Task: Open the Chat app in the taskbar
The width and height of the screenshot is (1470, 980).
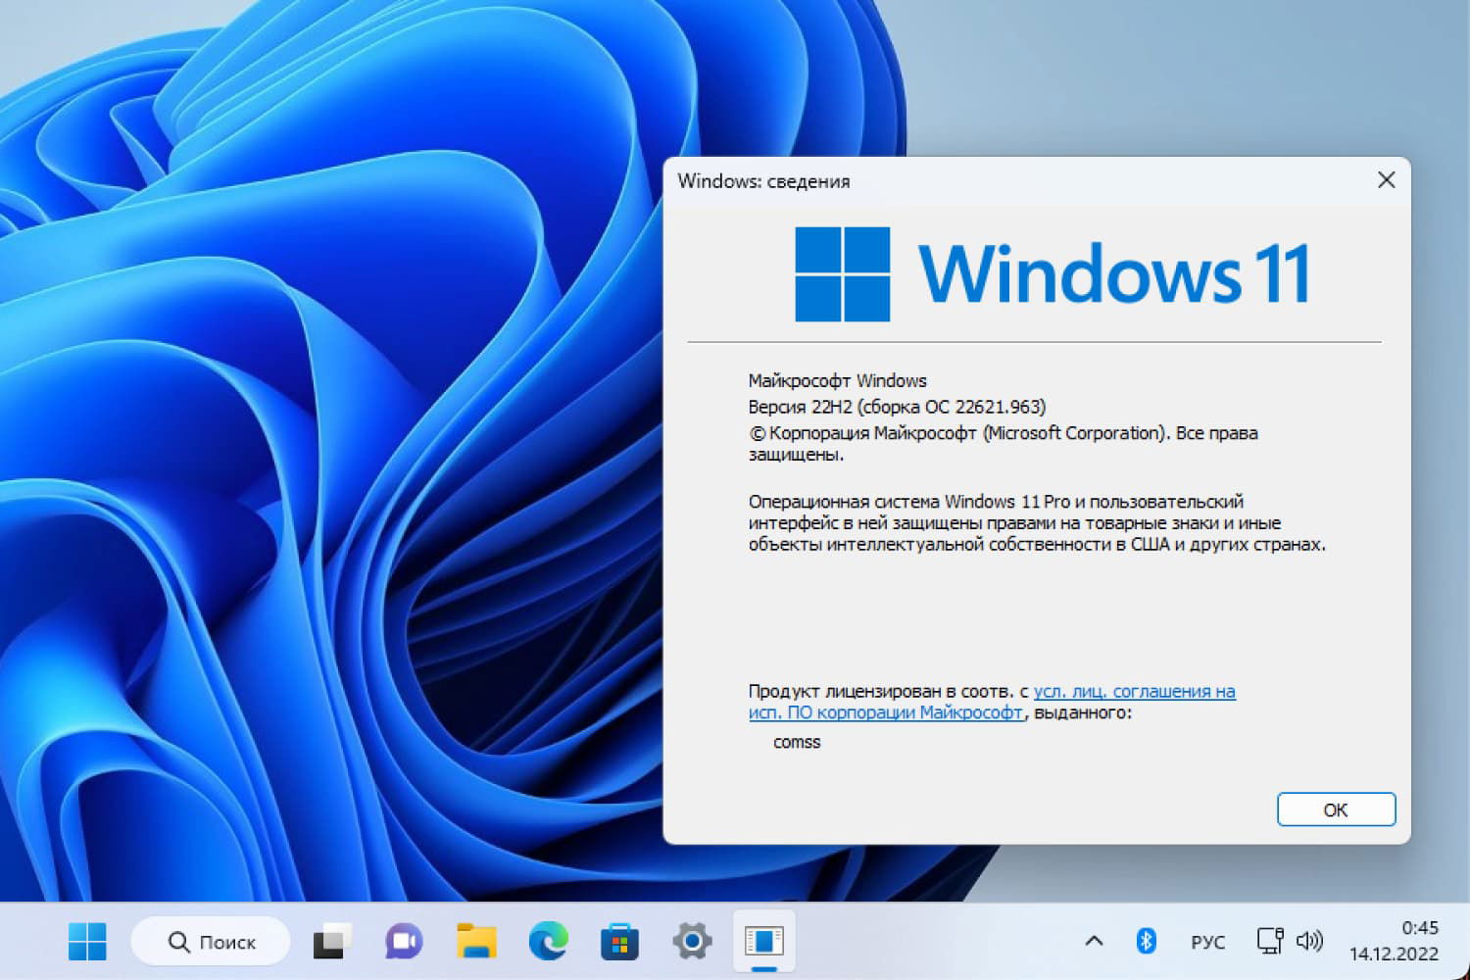Action: click(x=403, y=941)
